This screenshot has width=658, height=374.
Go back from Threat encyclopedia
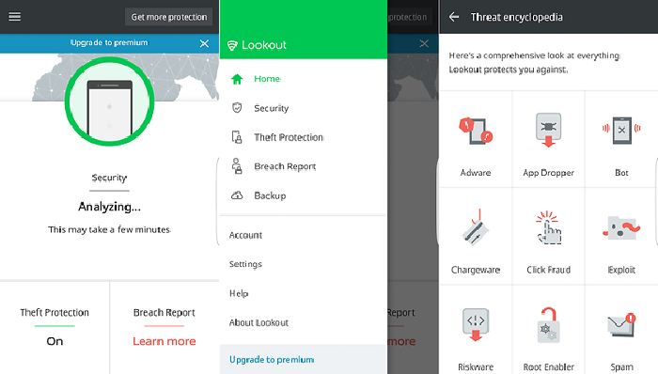(454, 17)
